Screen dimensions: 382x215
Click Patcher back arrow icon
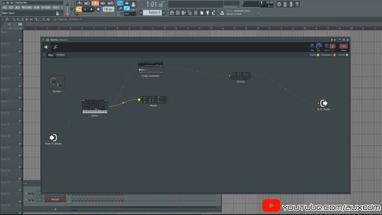tap(46, 47)
